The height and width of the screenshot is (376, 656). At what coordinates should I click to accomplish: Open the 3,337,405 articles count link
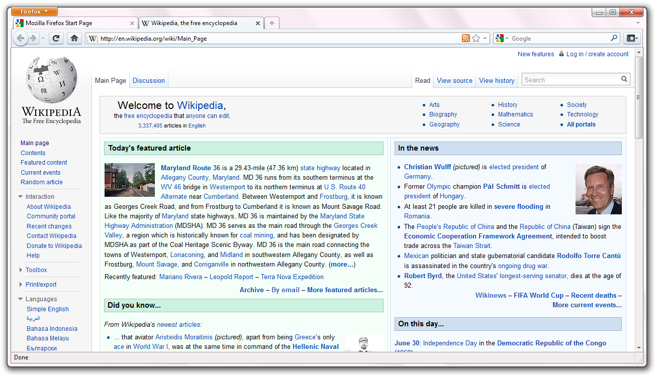[150, 126]
